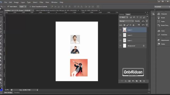Screen dimensions: 170x95
Task: Hide Layer 2 visibility eye
Action: pos(120,35)
